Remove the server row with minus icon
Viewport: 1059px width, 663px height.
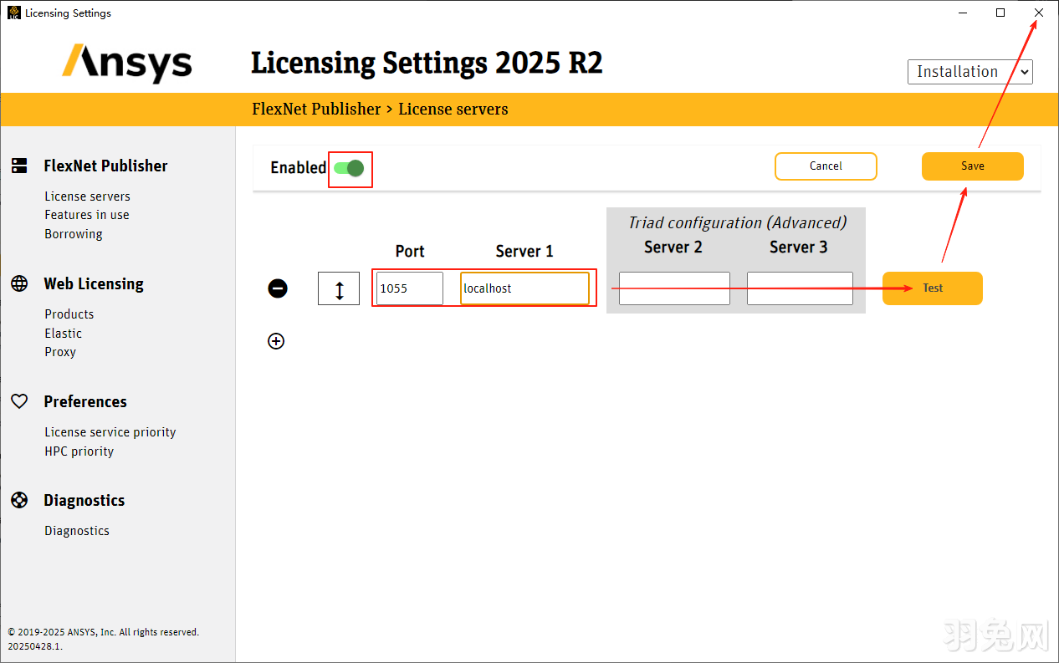point(277,288)
